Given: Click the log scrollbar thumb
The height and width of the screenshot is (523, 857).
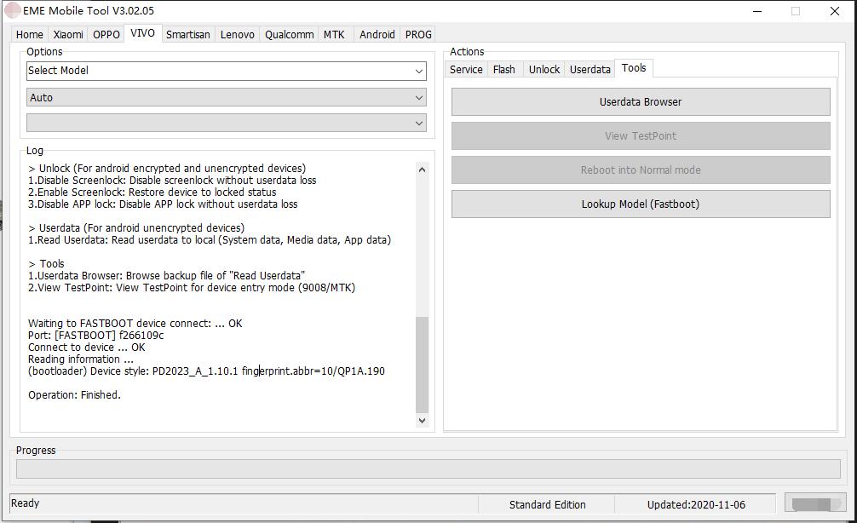Looking at the screenshot, I should (x=422, y=365).
